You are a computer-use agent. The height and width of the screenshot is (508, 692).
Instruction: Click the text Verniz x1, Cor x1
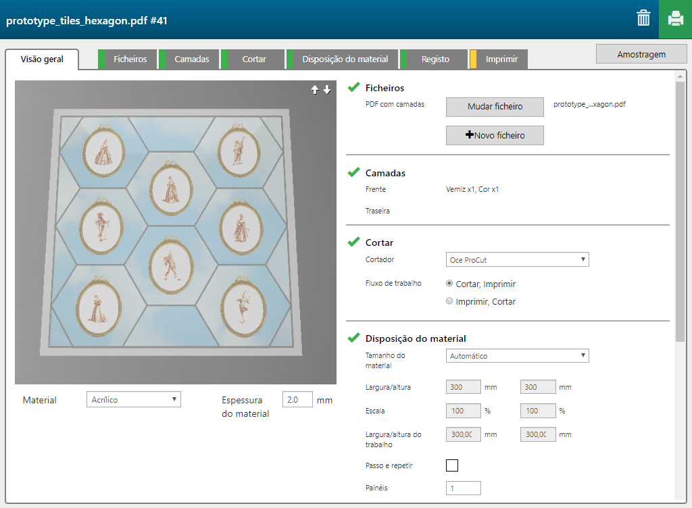tap(472, 189)
